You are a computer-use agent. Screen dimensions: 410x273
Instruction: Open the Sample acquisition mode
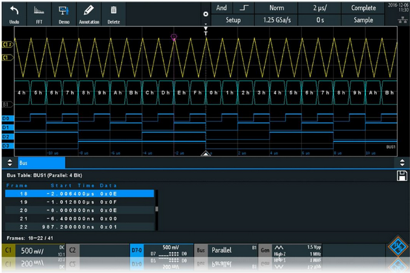(363, 20)
